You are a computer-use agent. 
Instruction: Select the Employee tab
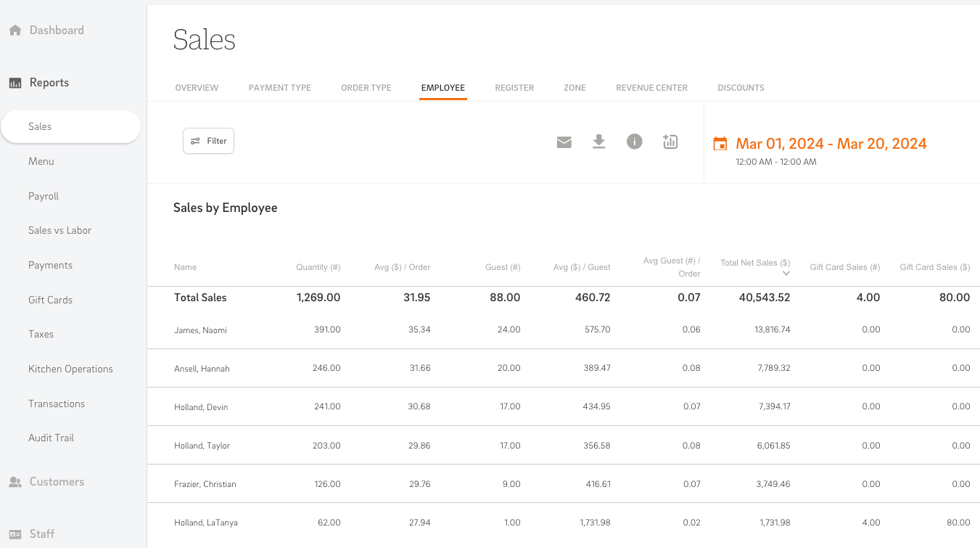(x=443, y=88)
